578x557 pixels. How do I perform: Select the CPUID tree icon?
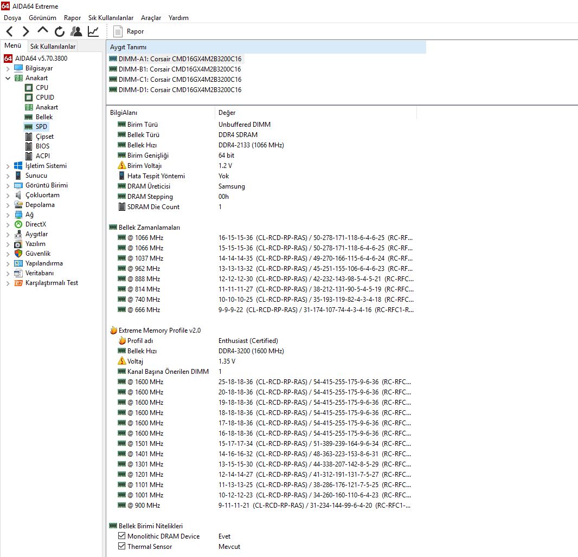29,97
